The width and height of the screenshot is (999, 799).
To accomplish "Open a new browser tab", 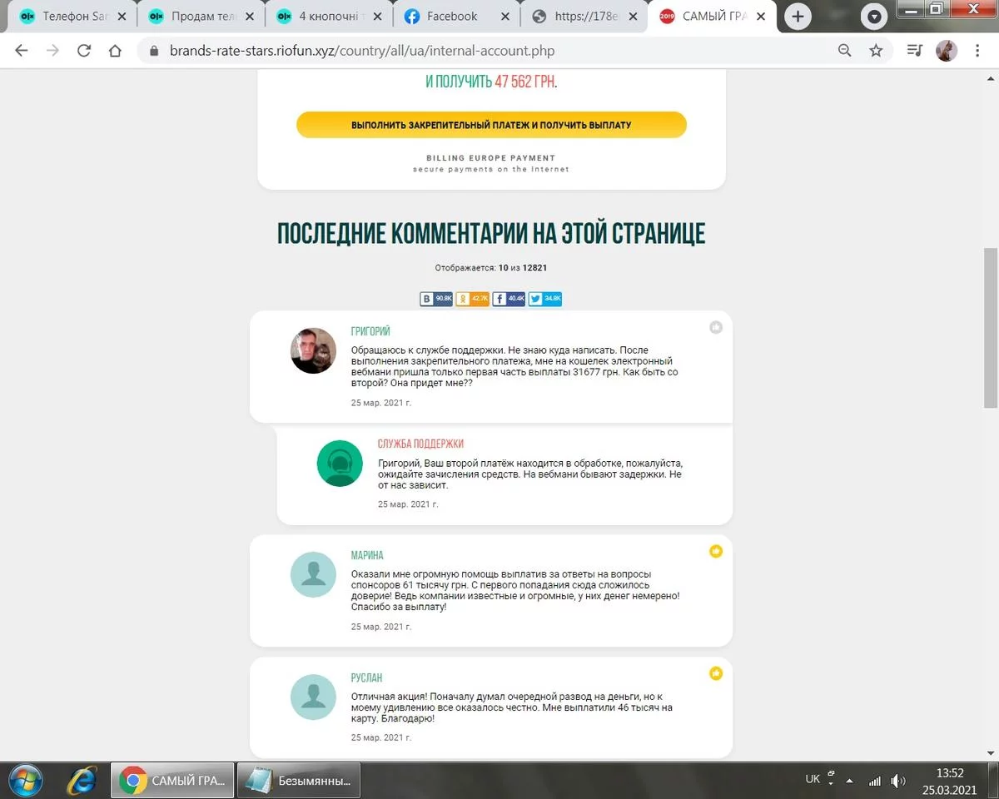I will pyautogui.click(x=798, y=17).
